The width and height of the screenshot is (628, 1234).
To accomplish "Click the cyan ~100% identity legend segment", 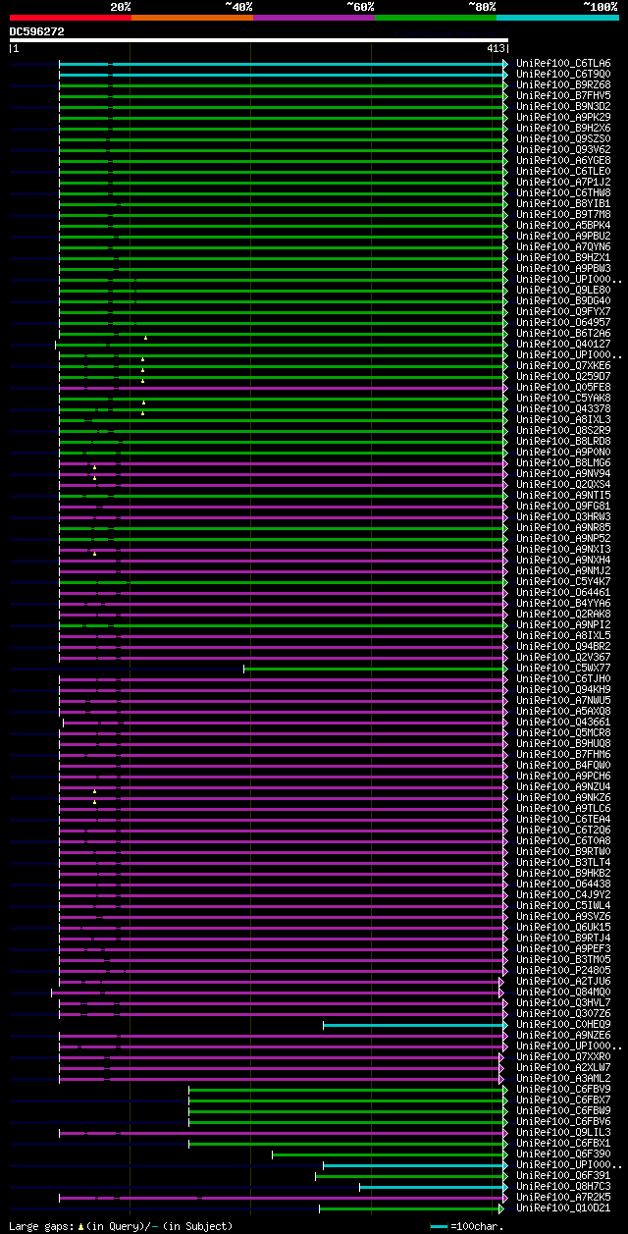I will point(556,17).
